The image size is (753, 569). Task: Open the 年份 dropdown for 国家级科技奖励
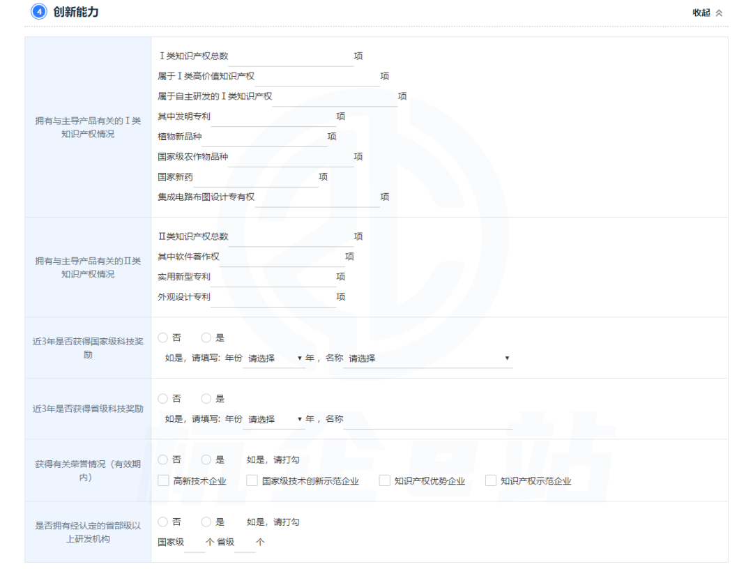pyautogui.click(x=274, y=358)
